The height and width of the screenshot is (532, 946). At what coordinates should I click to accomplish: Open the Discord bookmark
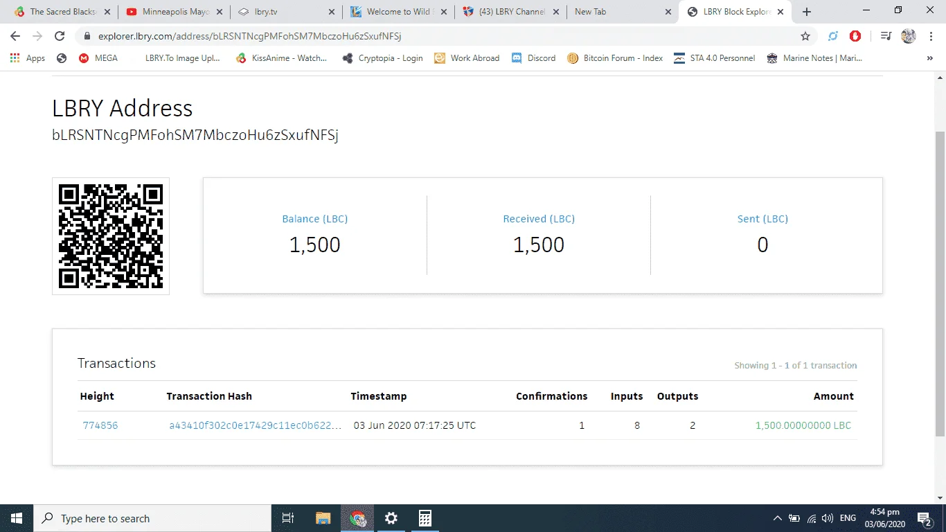(534, 58)
